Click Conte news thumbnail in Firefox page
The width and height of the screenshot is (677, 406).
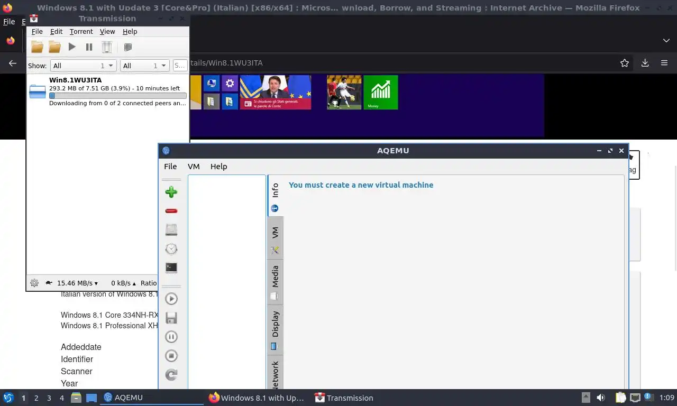coord(276,92)
